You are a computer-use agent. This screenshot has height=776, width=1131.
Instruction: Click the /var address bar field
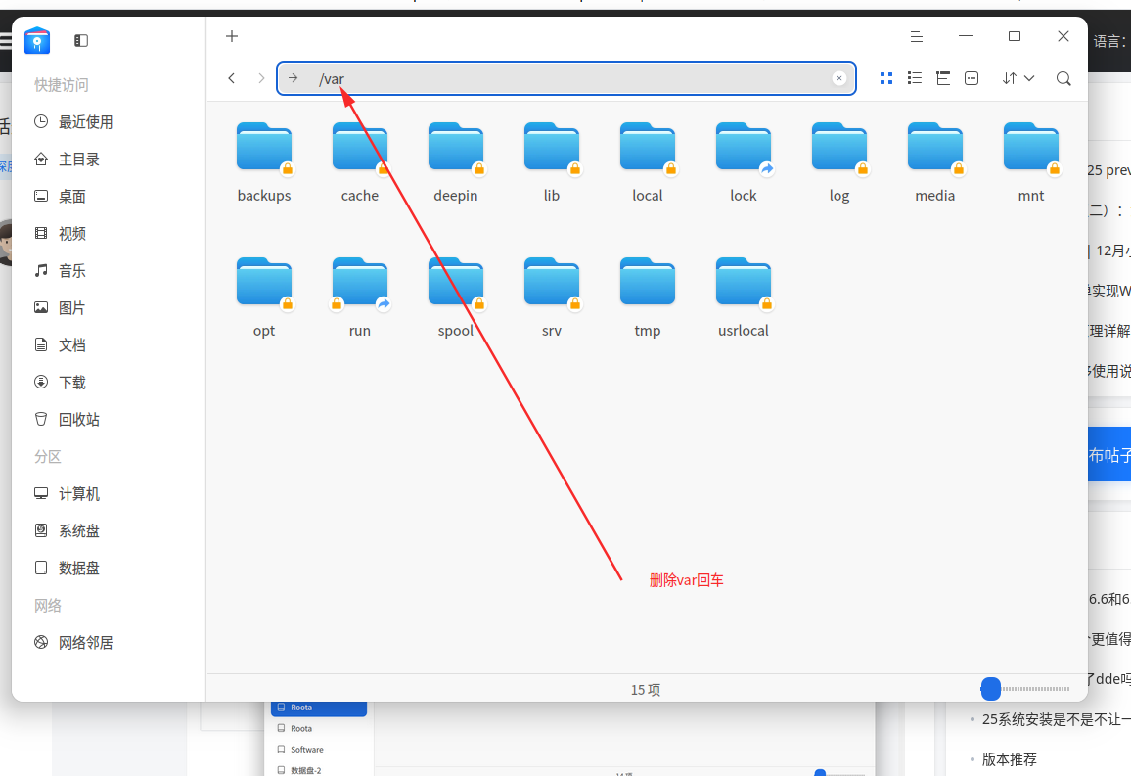pyautogui.click(x=566, y=78)
